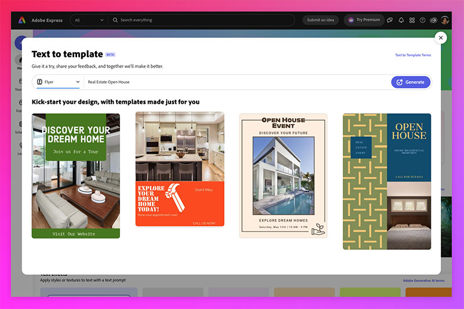The image size is (464, 309).
Task: Open the Creative Cloud icon
Action: [433, 20]
